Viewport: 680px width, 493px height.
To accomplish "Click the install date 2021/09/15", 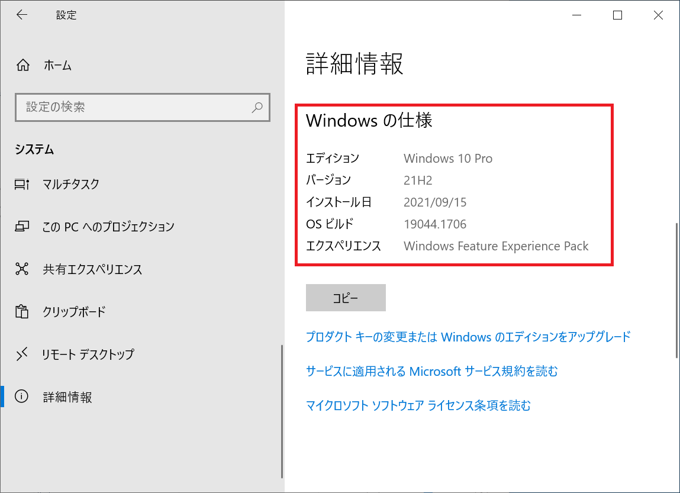I will (x=435, y=202).
